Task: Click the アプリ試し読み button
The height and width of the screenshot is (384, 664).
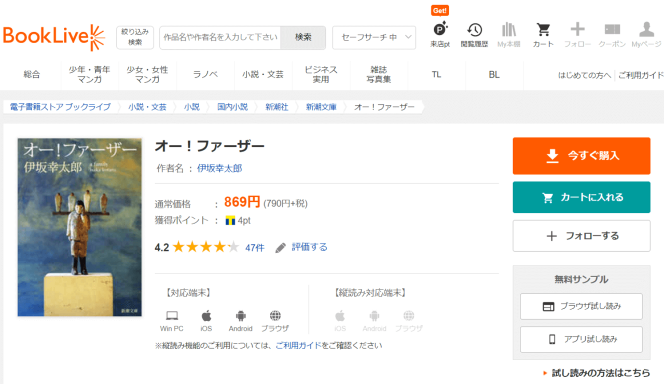Action: pos(582,339)
